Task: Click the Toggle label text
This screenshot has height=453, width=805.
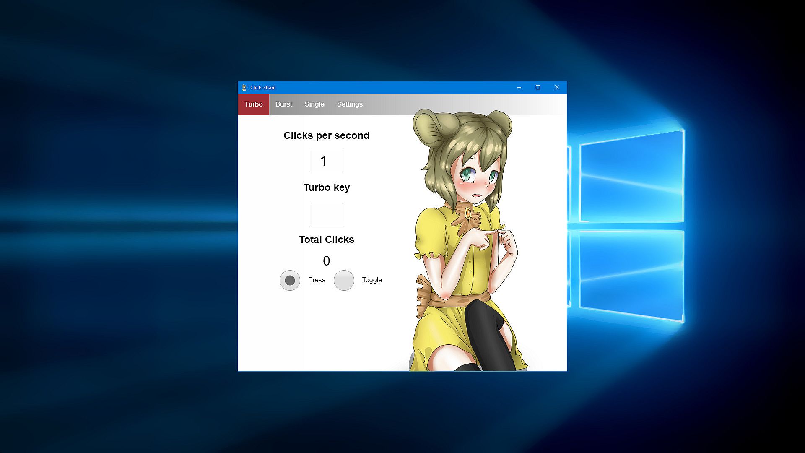Action: click(372, 280)
